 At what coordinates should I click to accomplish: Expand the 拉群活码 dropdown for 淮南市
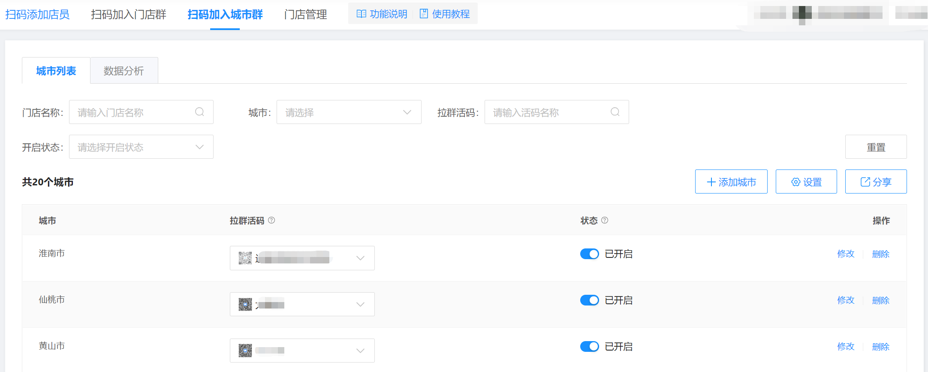360,258
